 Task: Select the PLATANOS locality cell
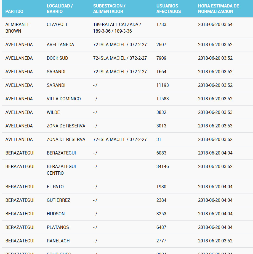tap(58, 227)
